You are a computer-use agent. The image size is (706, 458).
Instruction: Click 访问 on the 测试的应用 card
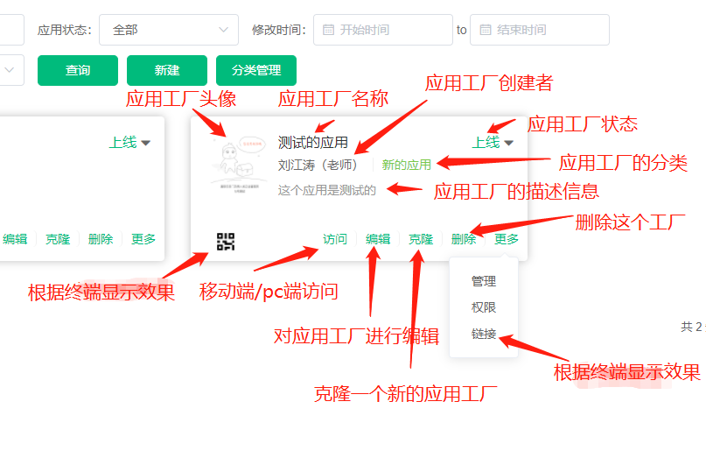click(x=335, y=239)
